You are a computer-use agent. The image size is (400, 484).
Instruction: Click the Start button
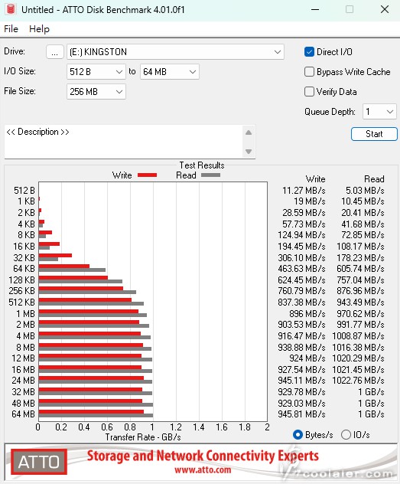374,134
